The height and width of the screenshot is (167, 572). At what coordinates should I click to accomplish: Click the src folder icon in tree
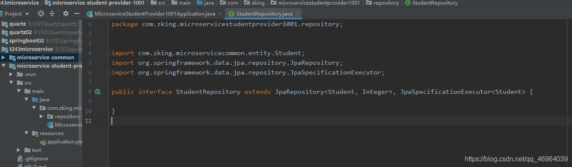click(x=20, y=83)
